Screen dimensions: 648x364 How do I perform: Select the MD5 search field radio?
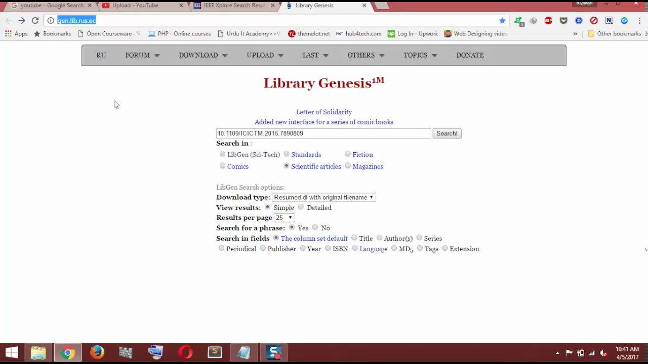click(394, 248)
